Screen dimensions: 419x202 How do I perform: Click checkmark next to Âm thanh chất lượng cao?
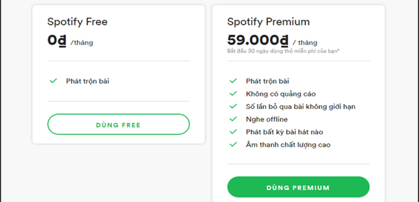pos(233,145)
